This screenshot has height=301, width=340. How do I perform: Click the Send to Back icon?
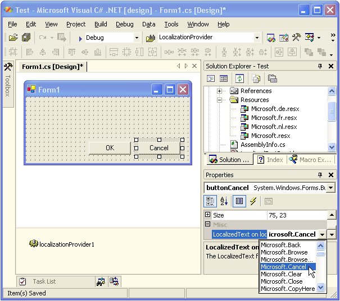coord(321,52)
